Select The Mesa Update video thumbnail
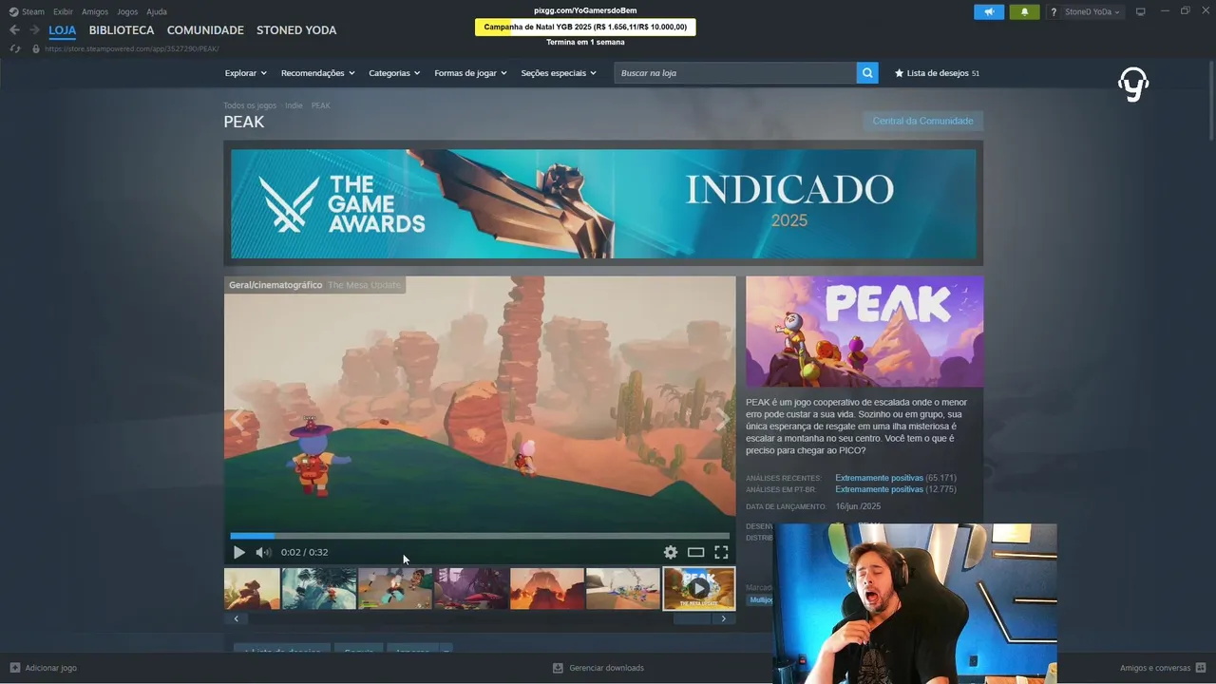 699,588
